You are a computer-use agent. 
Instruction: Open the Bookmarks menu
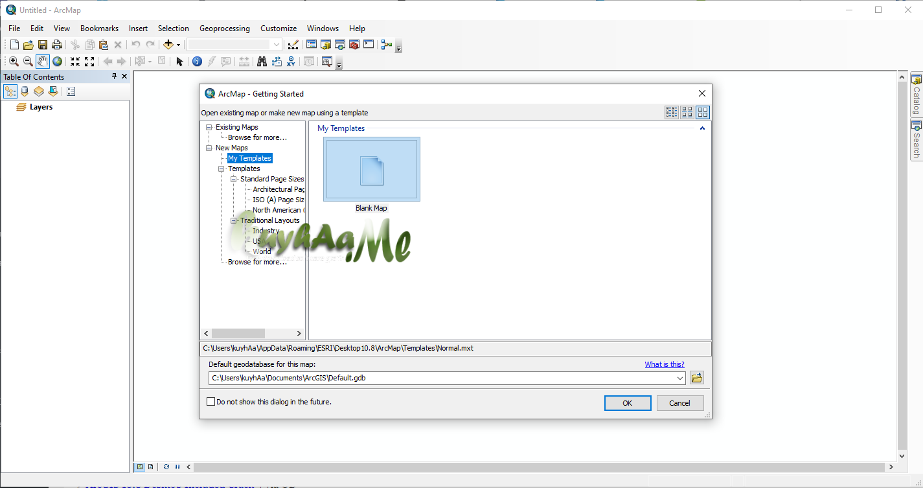(99, 29)
